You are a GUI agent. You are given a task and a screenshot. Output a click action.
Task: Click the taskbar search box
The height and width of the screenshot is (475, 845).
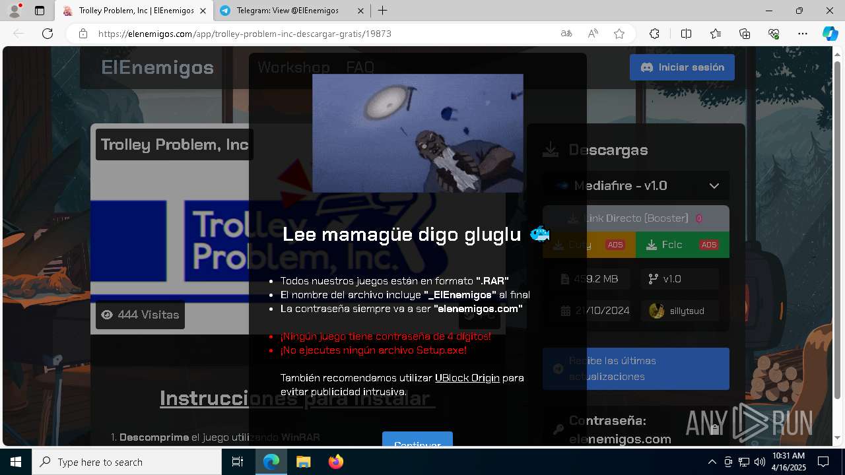point(127,462)
